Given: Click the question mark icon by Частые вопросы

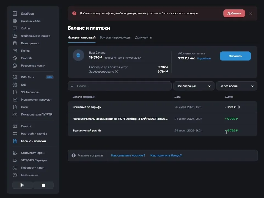Looking at the screenshot, I should [74, 155].
